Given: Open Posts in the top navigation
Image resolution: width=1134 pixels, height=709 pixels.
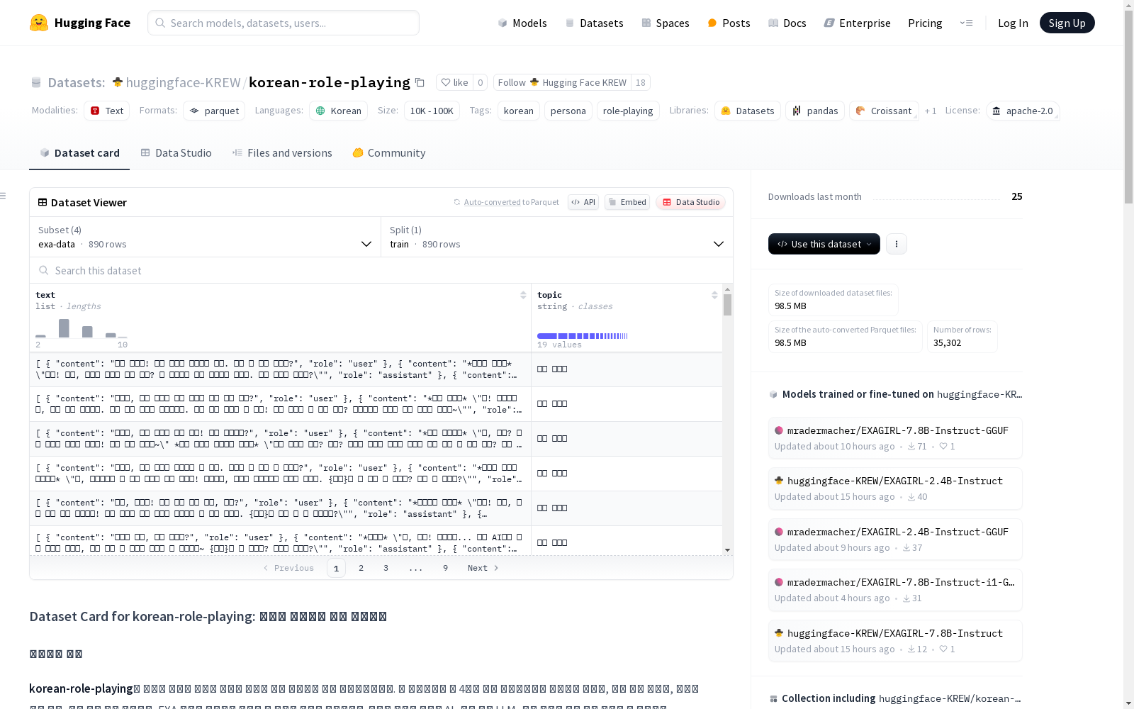Looking at the screenshot, I should coord(729,23).
